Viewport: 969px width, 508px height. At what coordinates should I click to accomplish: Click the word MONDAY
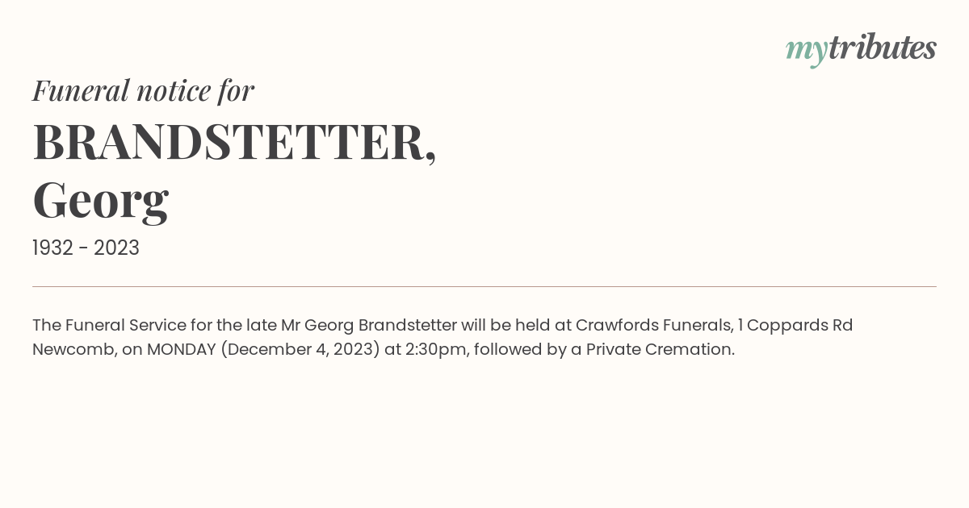[181, 349]
